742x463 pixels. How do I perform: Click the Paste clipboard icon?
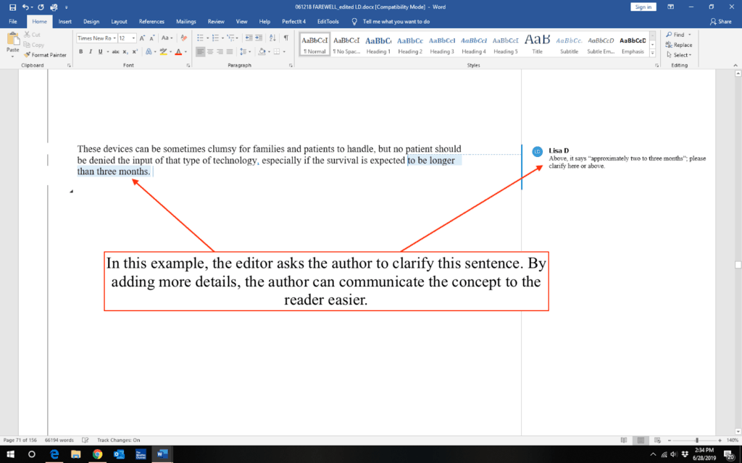[x=13, y=39]
